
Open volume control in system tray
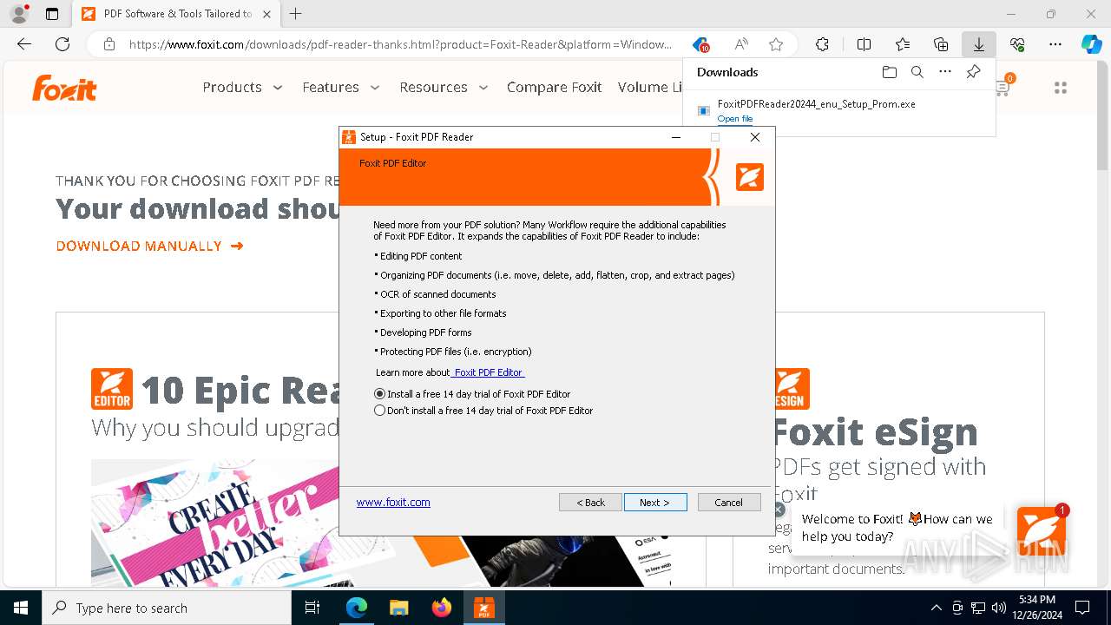(999, 608)
